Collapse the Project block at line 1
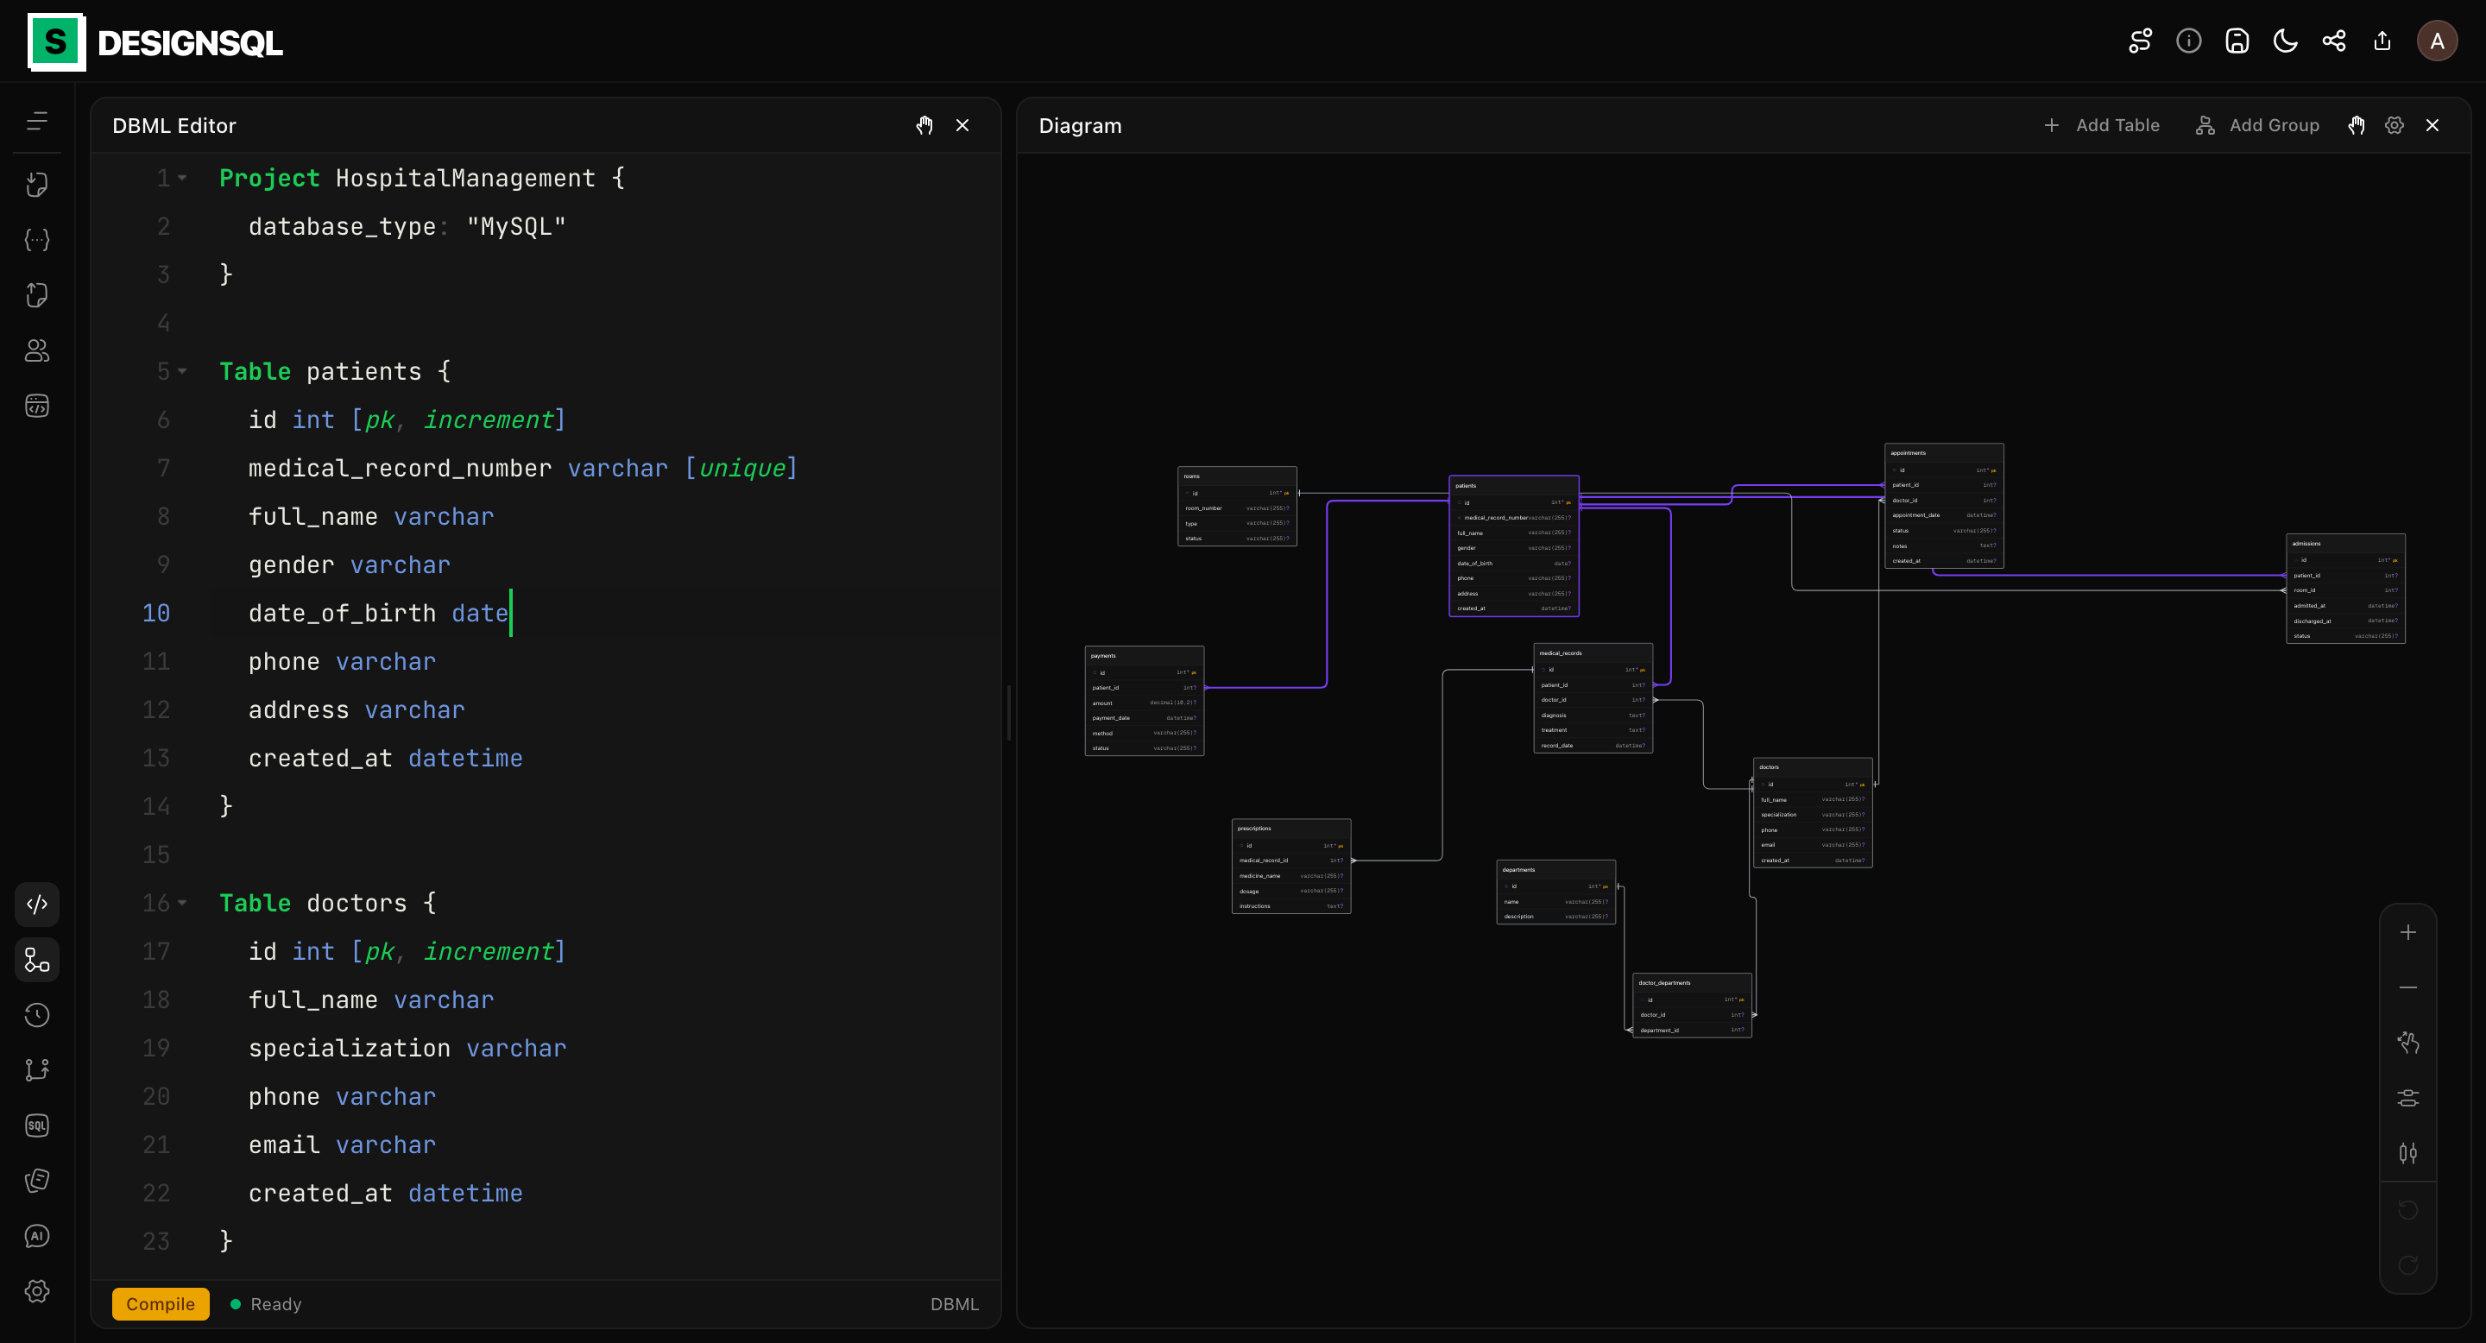This screenshot has height=1343, width=2486. click(182, 178)
